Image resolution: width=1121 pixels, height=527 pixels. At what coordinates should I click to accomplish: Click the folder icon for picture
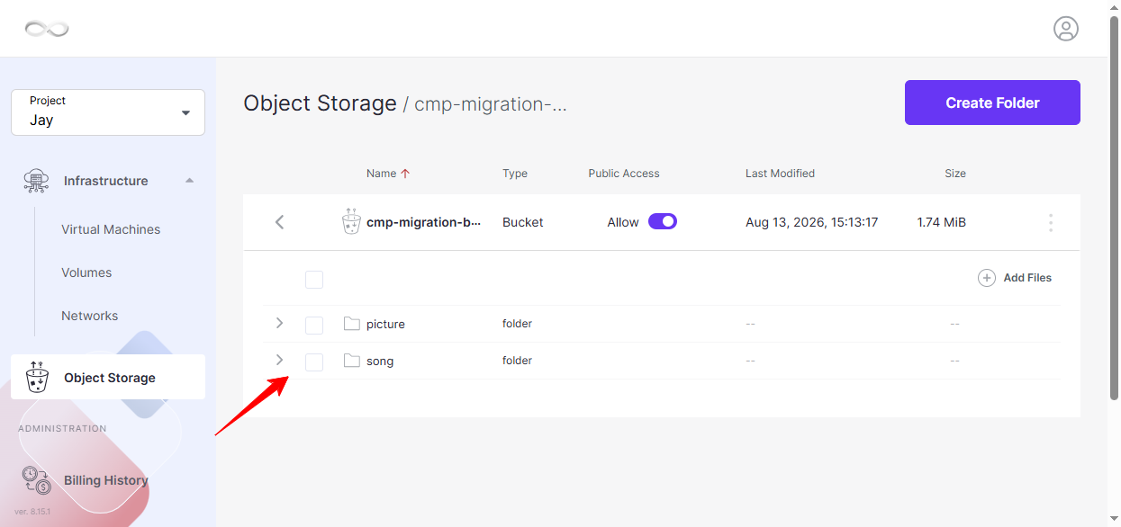[352, 324]
